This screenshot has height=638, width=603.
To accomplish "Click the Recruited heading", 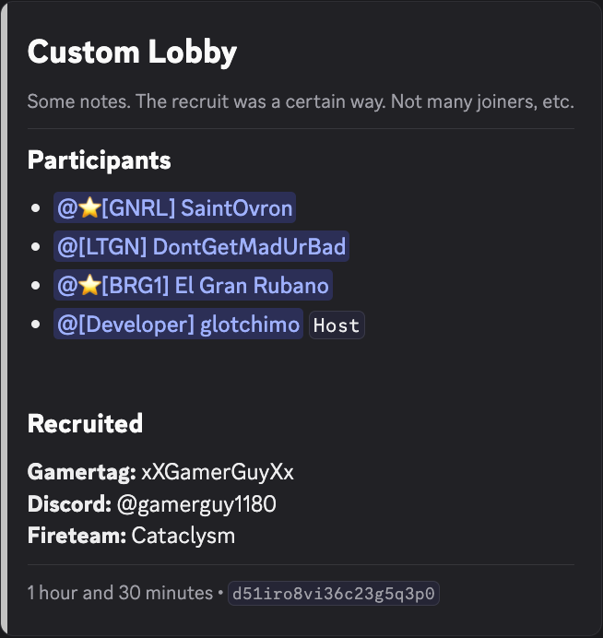I will click(85, 423).
